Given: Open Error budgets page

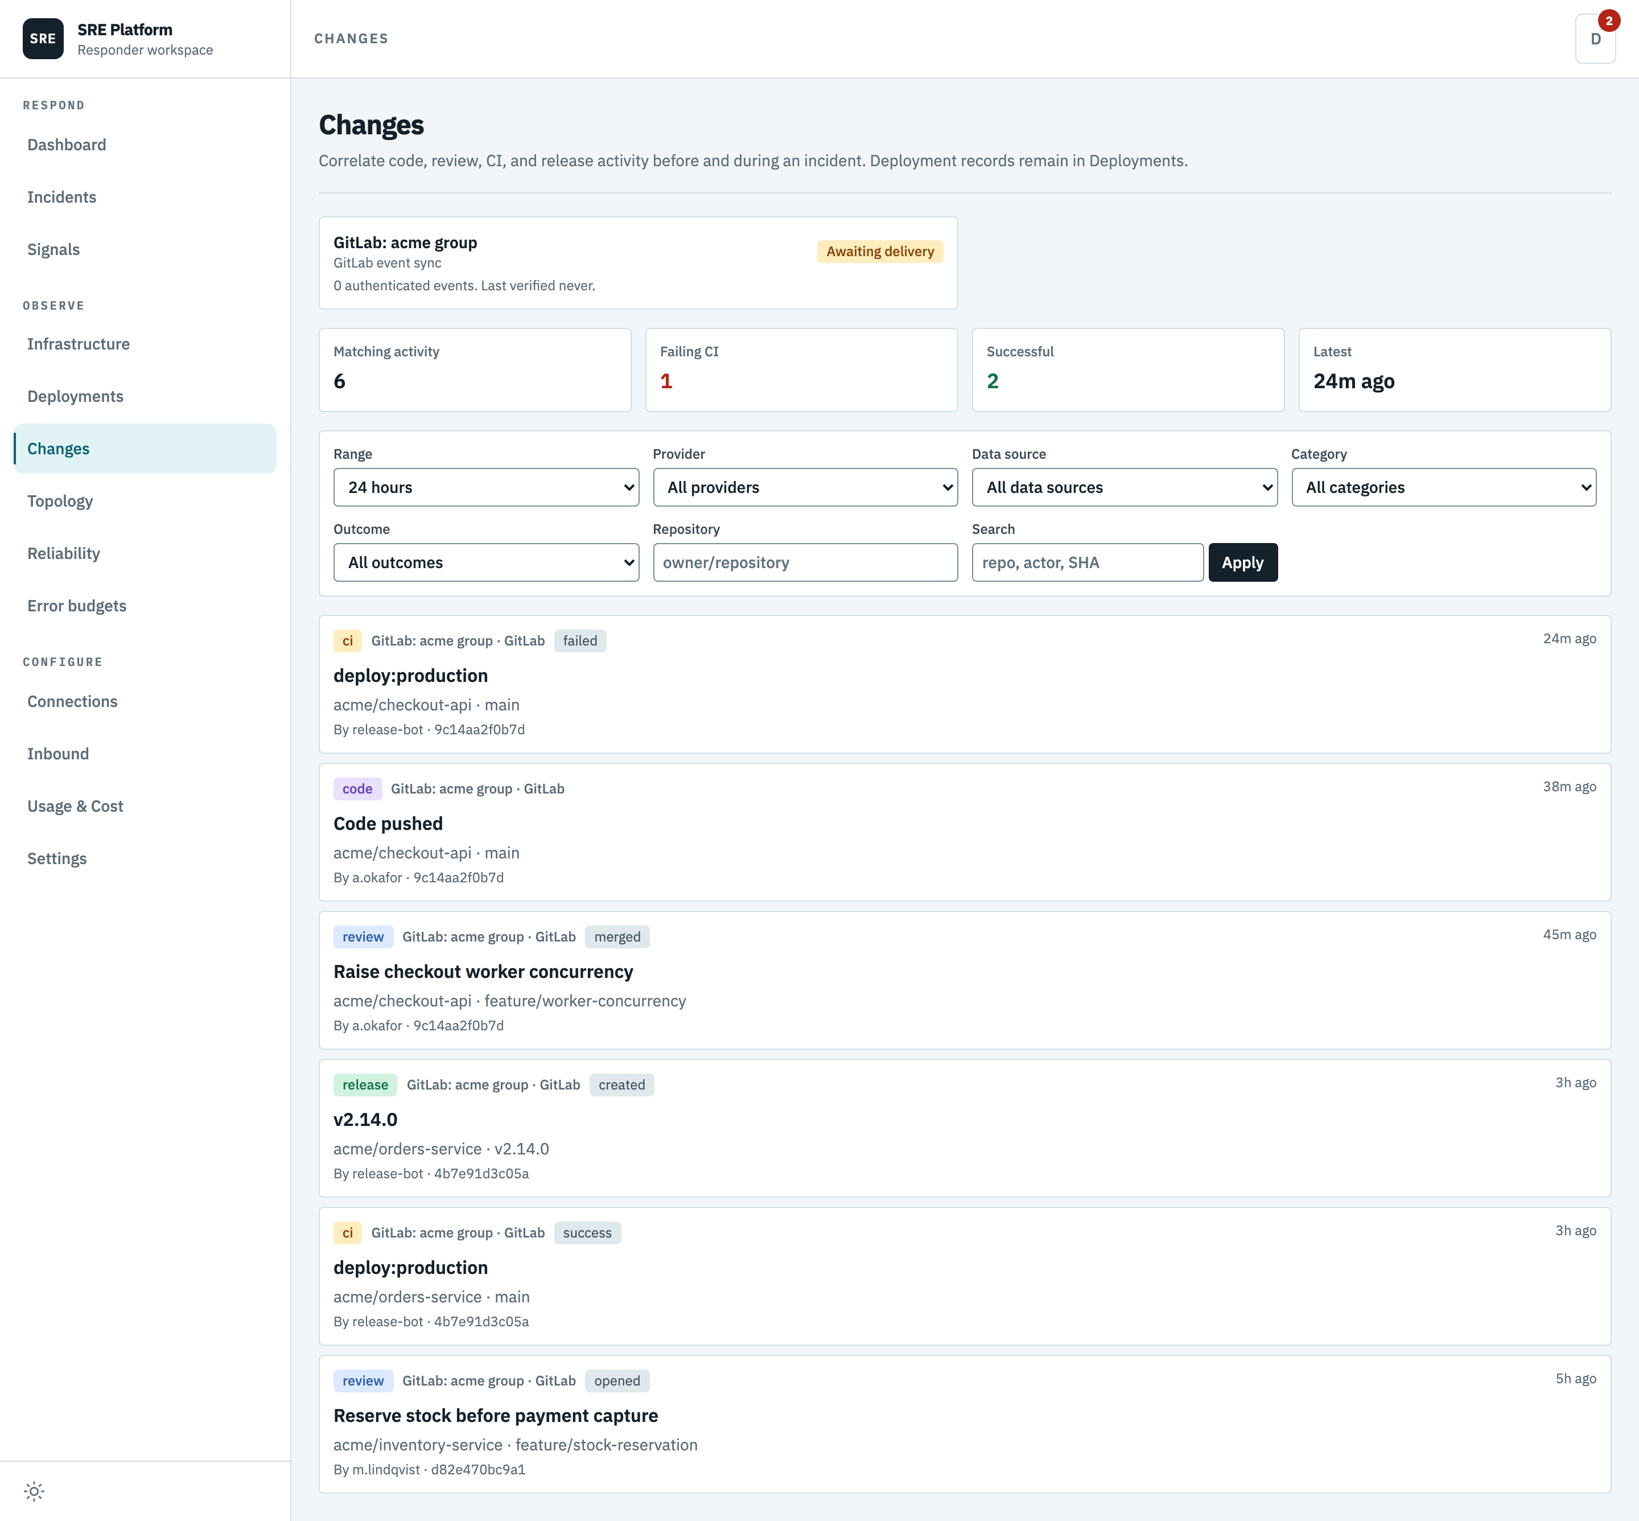Looking at the screenshot, I should click(145, 606).
